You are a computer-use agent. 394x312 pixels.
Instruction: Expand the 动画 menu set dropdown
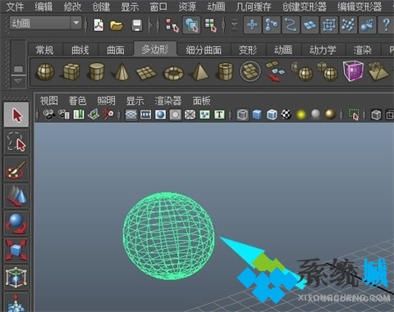pos(76,23)
